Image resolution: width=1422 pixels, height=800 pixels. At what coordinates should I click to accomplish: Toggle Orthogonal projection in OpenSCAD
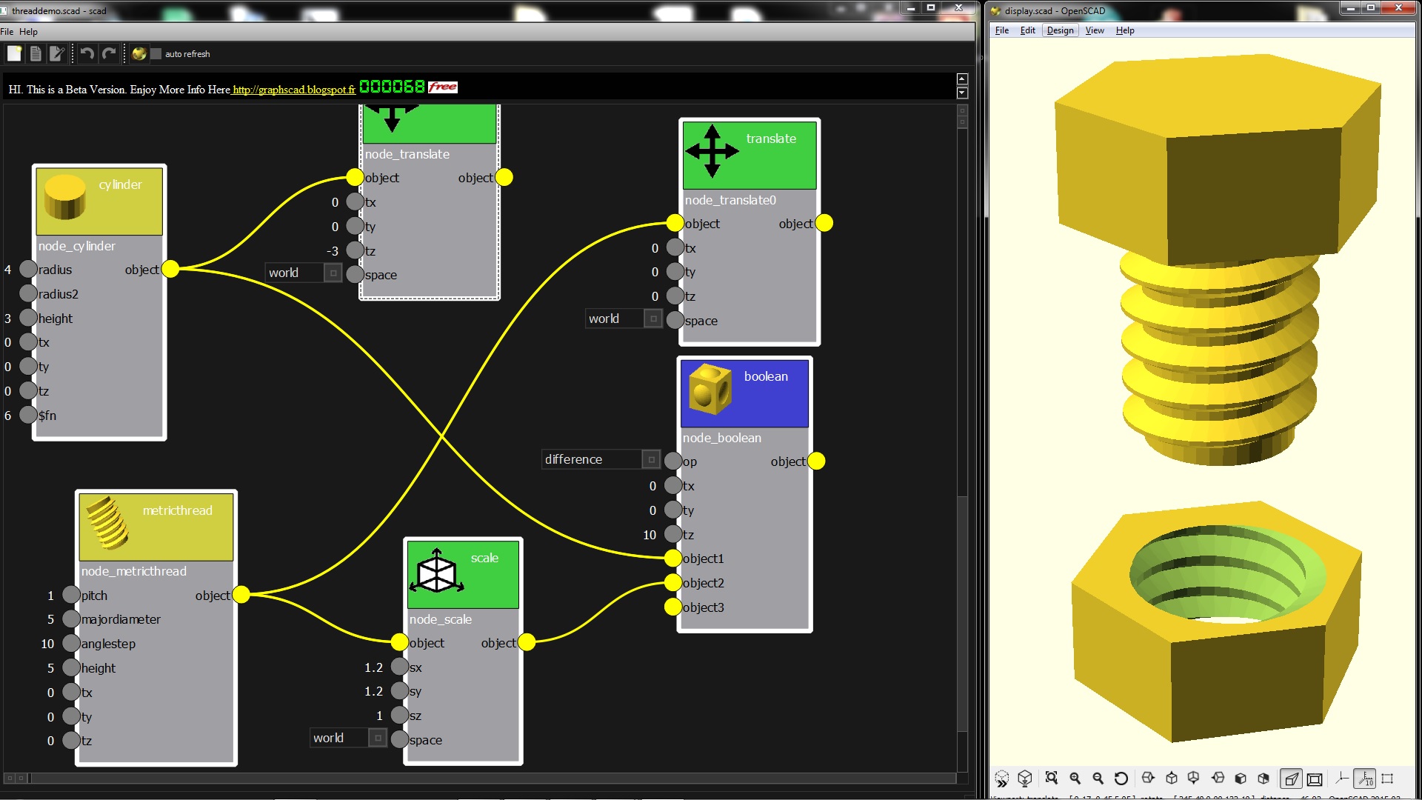(x=1315, y=779)
